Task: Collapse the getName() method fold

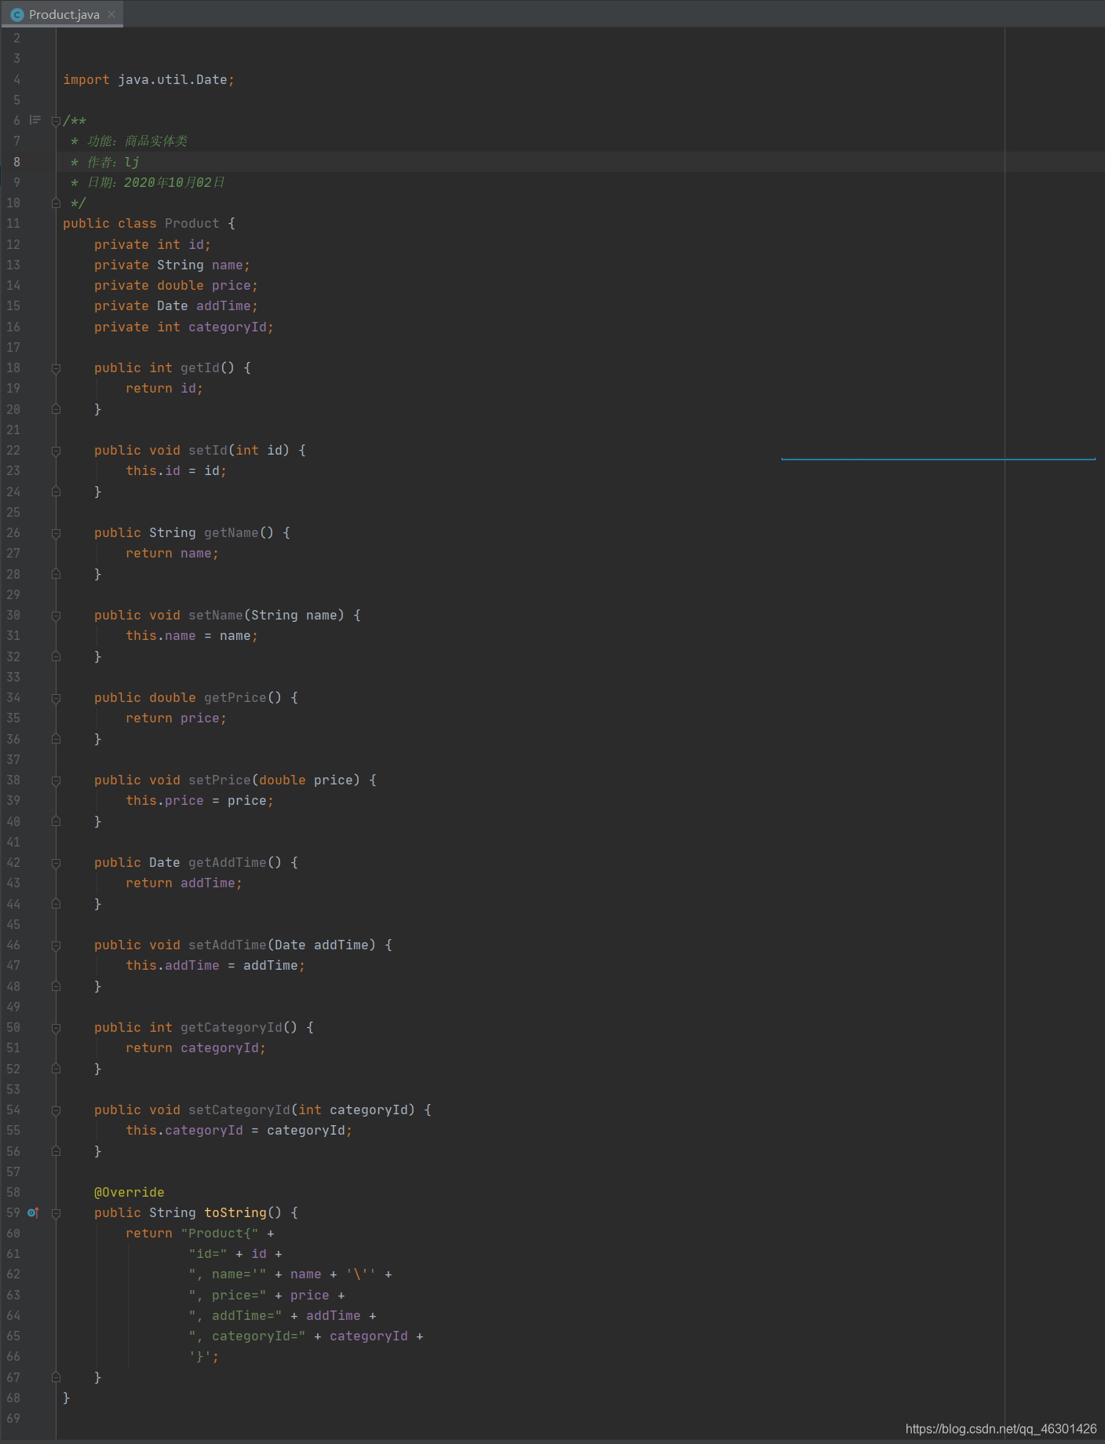Action: coord(56,533)
